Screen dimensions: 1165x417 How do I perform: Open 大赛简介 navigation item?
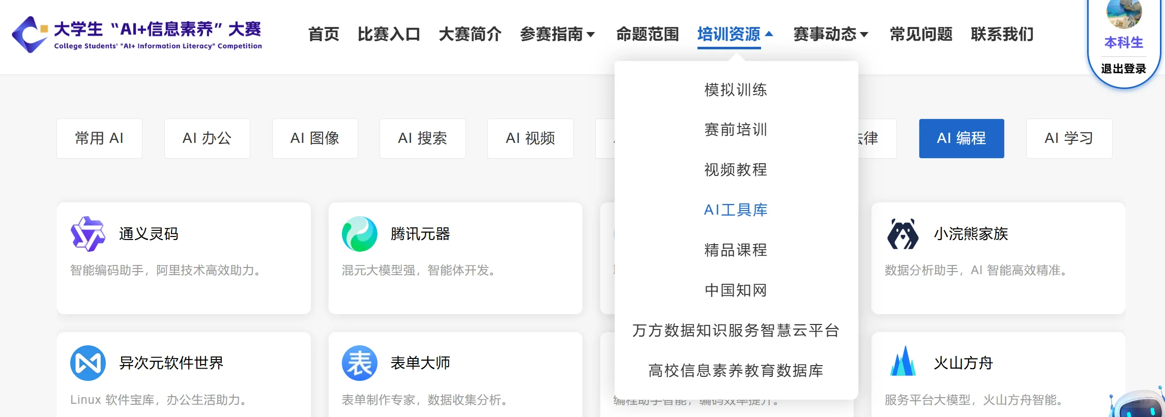tap(470, 34)
